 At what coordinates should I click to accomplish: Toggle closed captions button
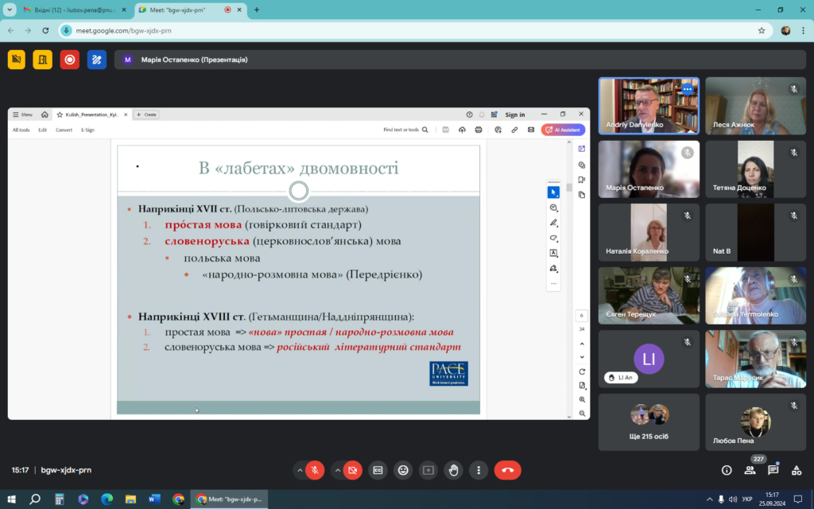pyautogui.click(x=378, y=470)
